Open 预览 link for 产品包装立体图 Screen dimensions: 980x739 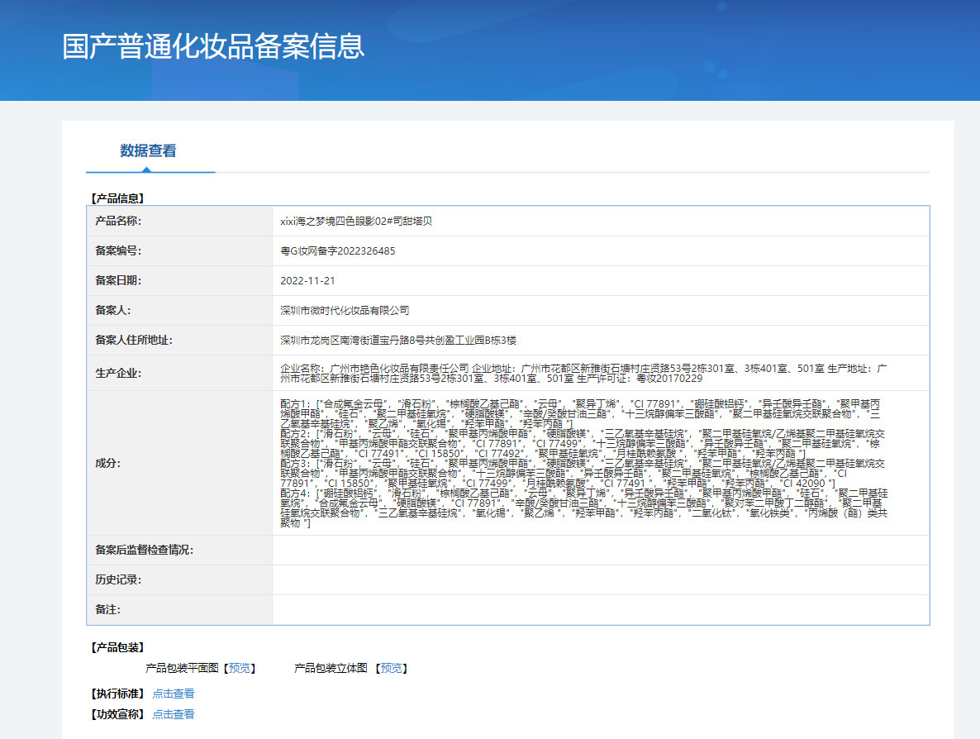coord(391,669)
